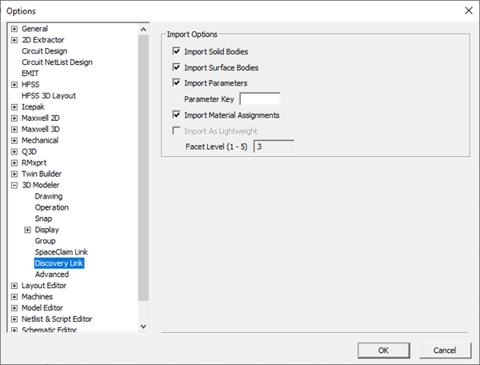Open Operation settings under 3D Modeler

point(52,207)
